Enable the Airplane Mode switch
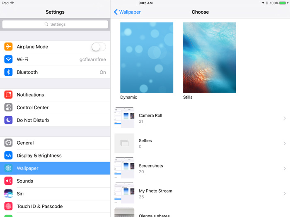 pyautogui.click(x=99, y=47)
